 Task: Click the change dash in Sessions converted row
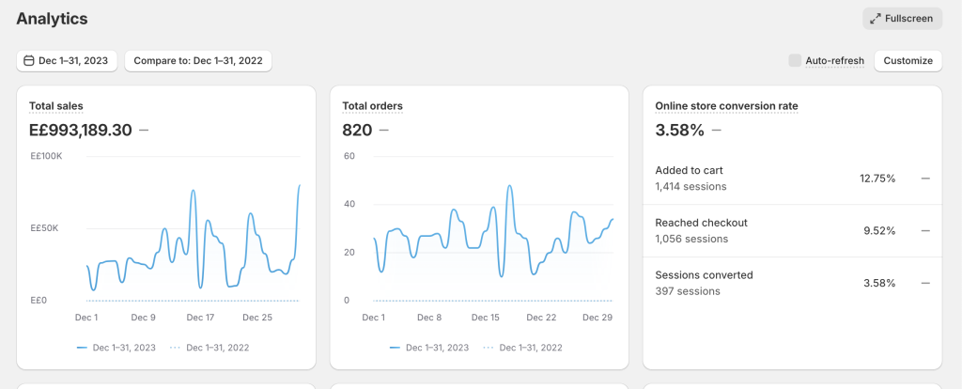click(x=925, y=283)
